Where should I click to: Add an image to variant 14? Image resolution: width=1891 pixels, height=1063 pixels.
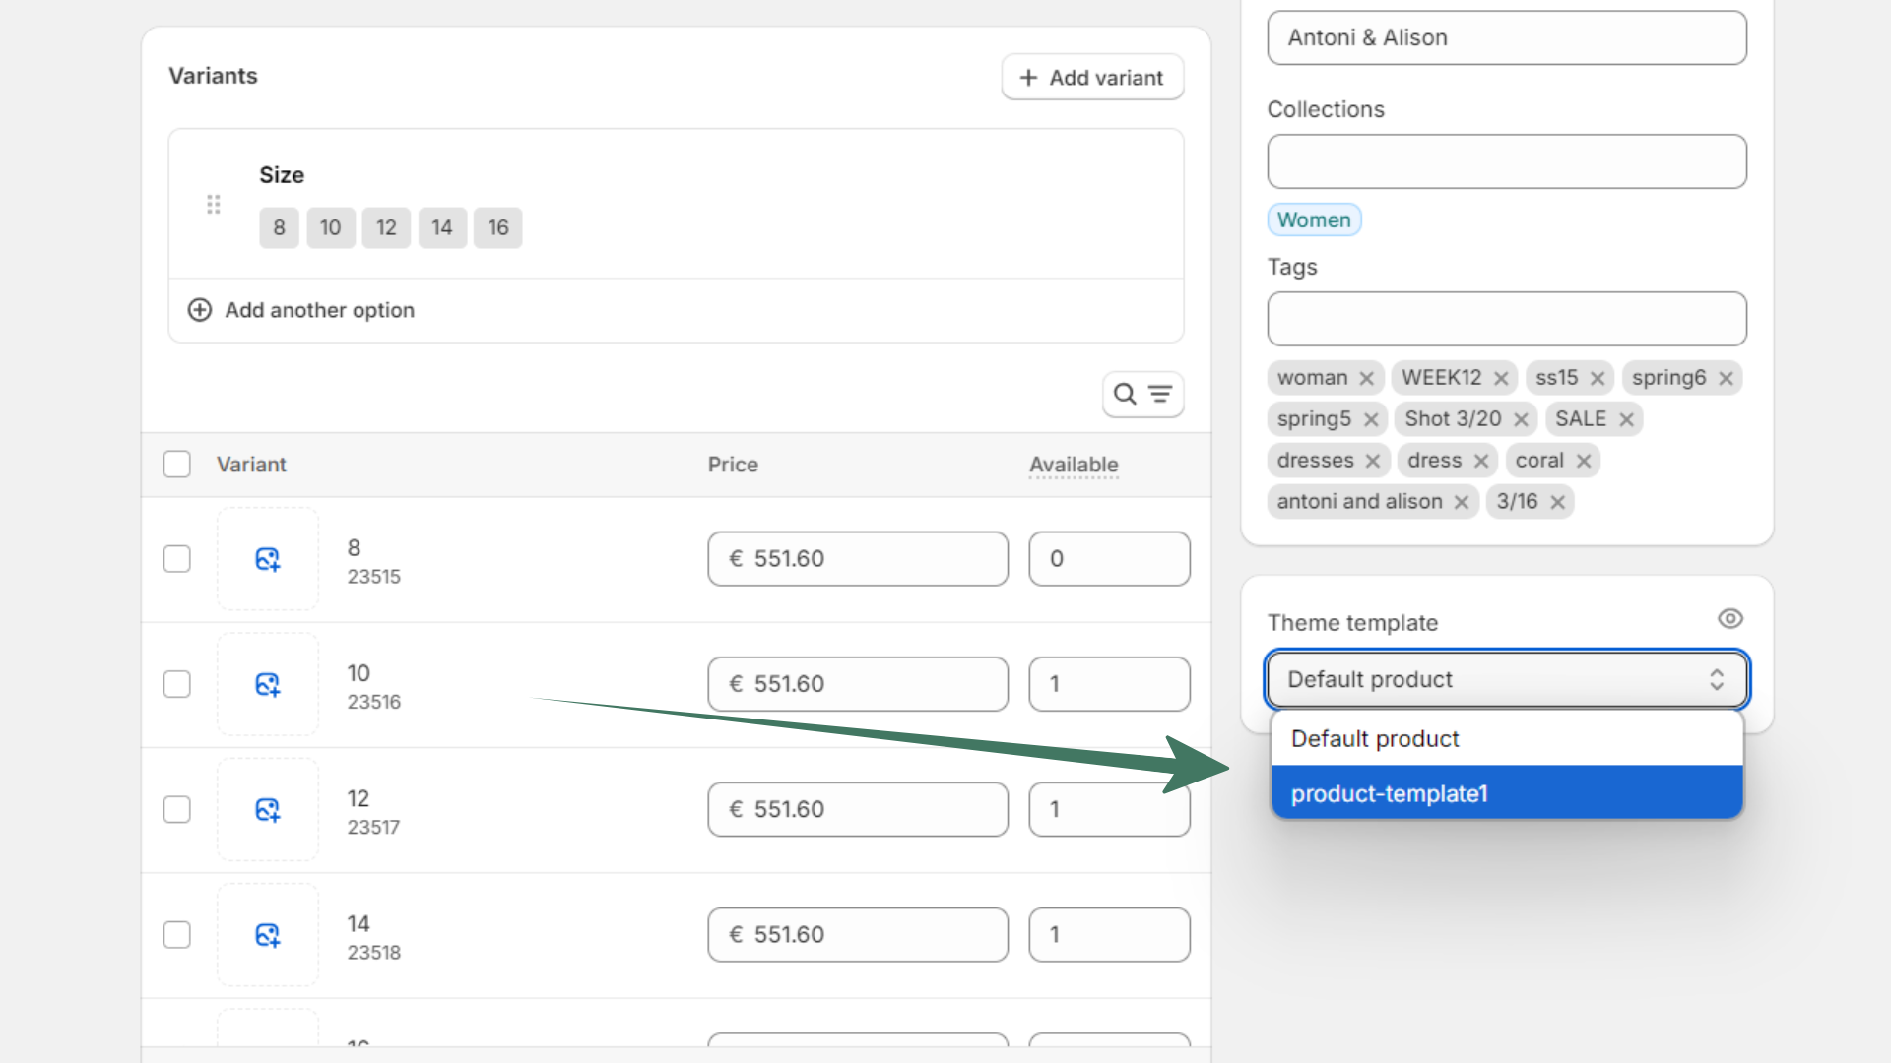tap(267, 934)
